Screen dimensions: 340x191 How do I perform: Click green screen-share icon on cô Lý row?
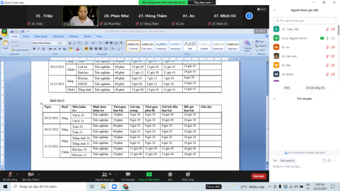tap(322, 38)
